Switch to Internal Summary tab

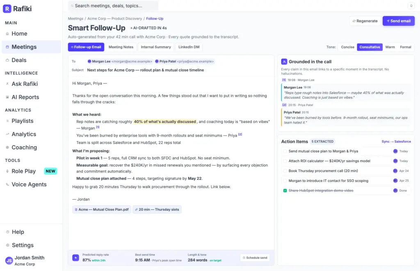[x=155, y=47]
